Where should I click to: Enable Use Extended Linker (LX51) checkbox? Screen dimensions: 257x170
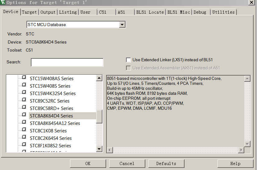(128, 60)
